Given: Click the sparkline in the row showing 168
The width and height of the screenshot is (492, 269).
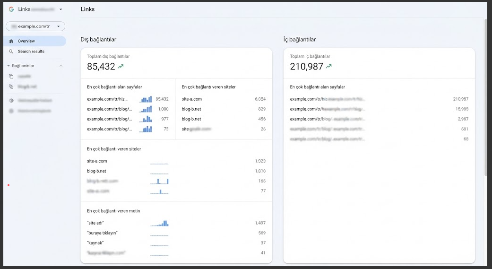Looking at the screenshot, I should (x=159, y=181).
